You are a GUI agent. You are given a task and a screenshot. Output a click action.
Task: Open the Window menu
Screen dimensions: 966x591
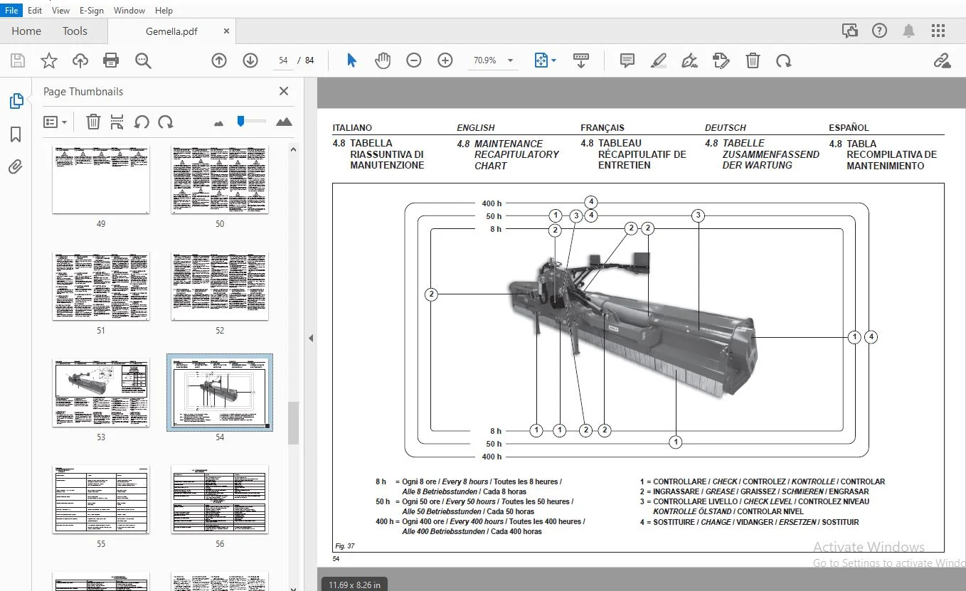[129, 11]
